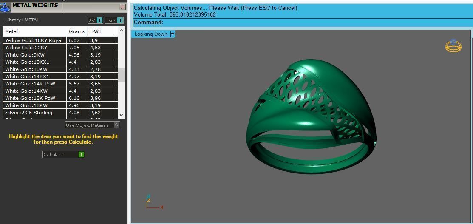Click the Calculate button
This screenshot has width=473, height=224.
(x=64, y=155)
